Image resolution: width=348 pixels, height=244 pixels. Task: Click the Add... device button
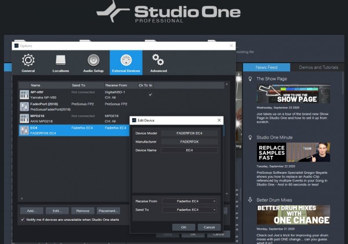pos(31,211)
